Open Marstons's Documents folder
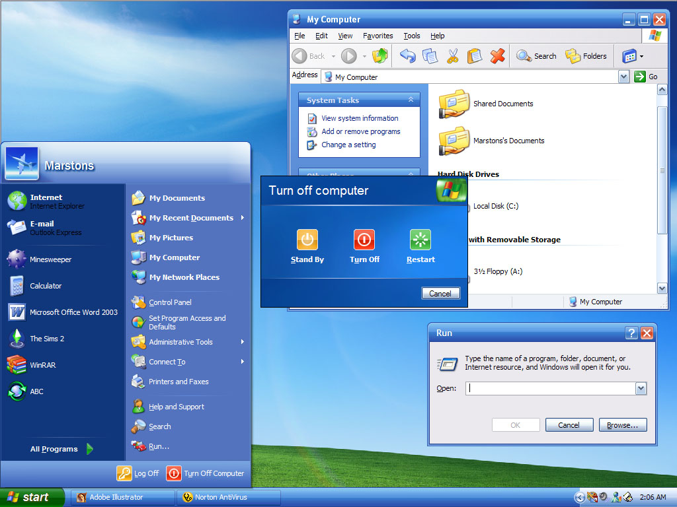677x507 pixels. 492,141
